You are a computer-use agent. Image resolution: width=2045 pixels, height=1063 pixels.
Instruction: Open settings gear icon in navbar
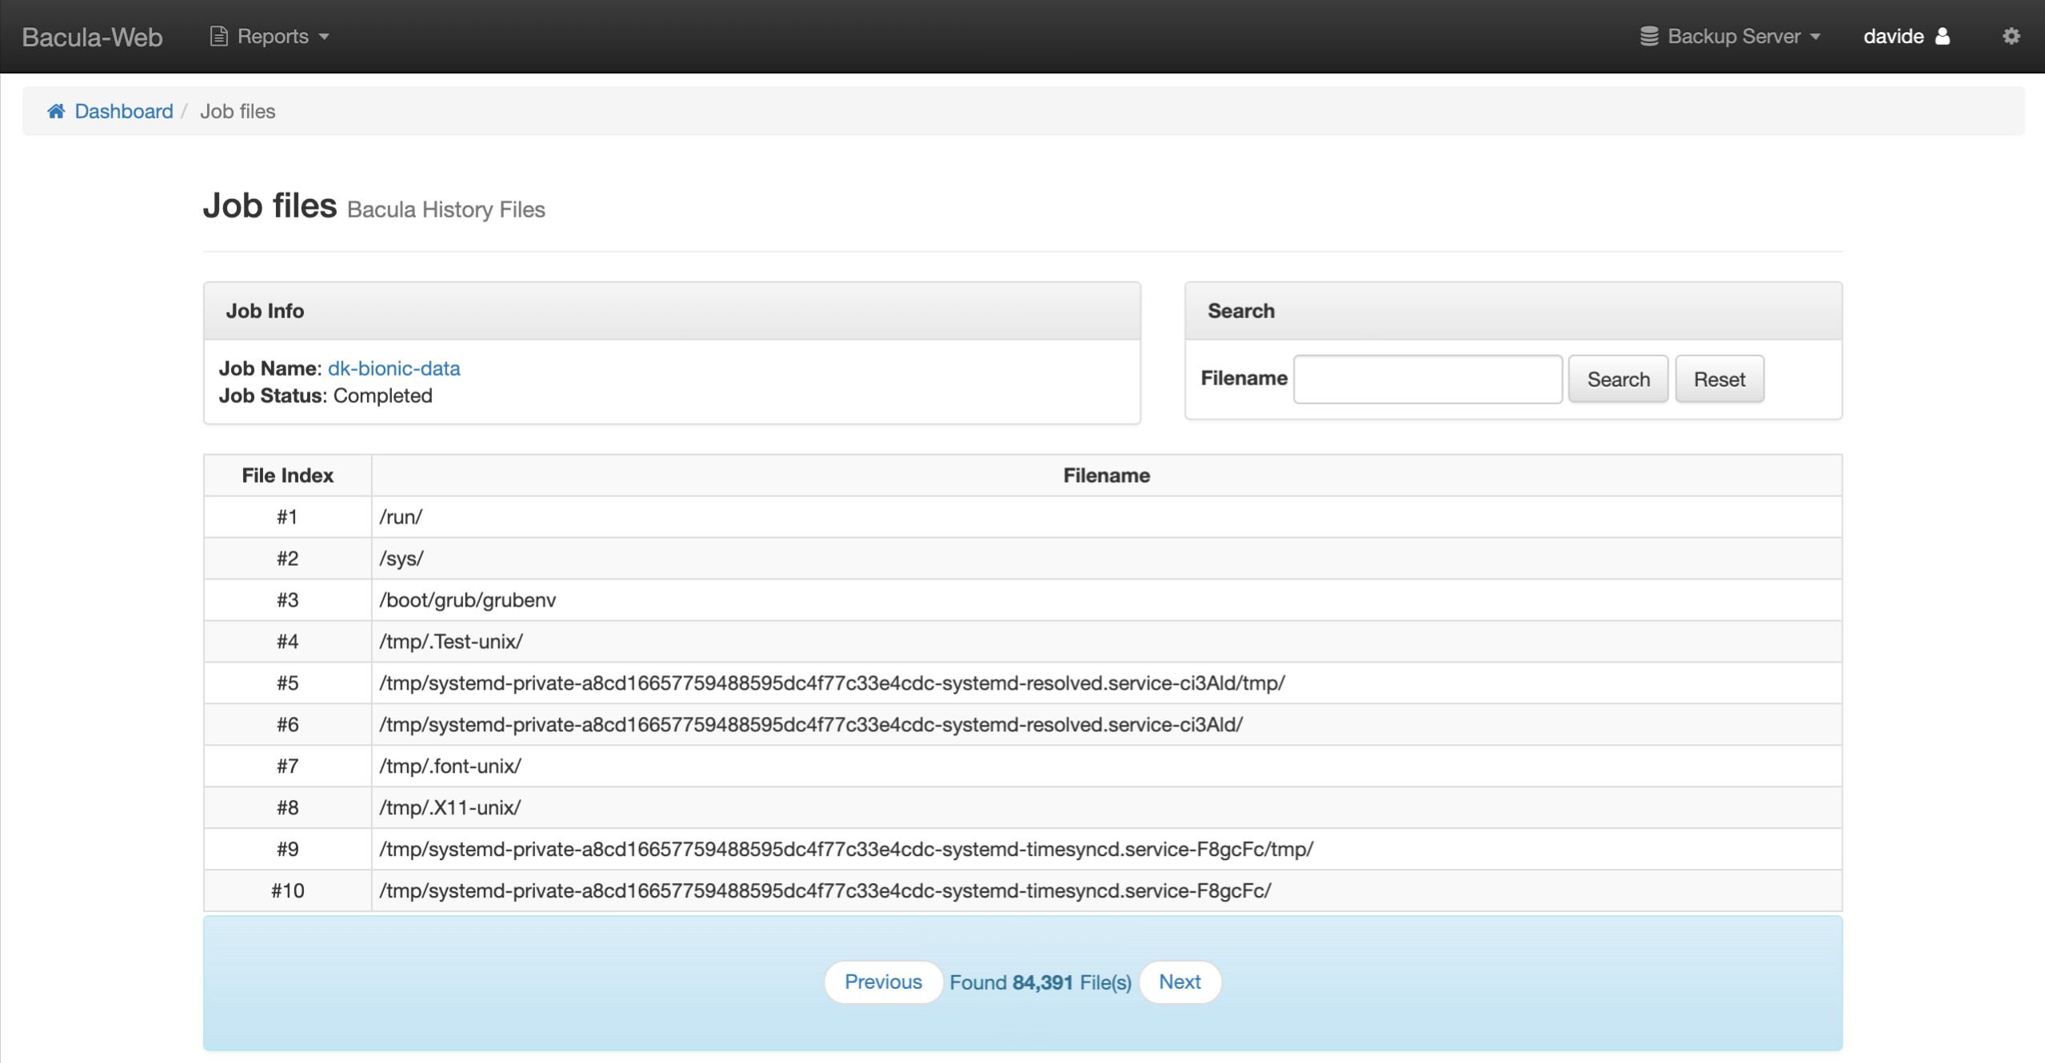pyautogui.click(x=2011, y=36)
